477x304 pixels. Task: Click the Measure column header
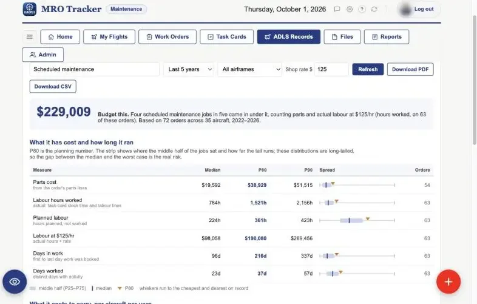[x=42, y=170]
